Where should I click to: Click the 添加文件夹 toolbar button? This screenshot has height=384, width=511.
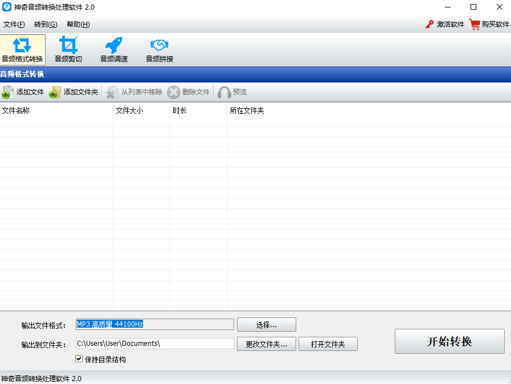[74, 92]
